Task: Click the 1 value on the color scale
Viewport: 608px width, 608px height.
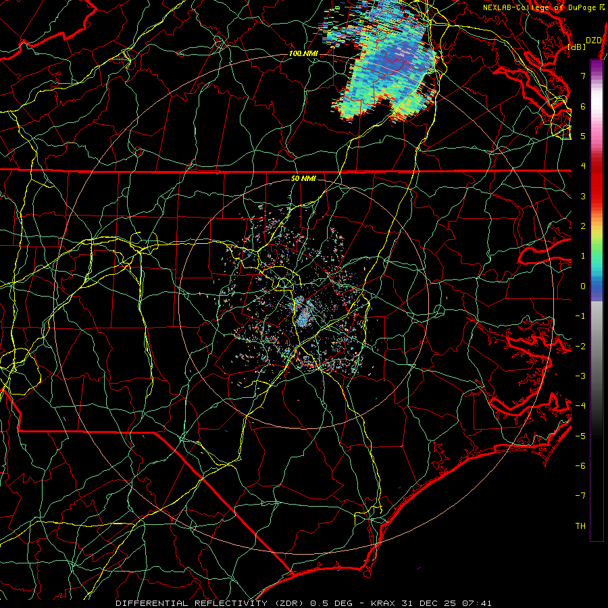Action: [x=583, y=256]
